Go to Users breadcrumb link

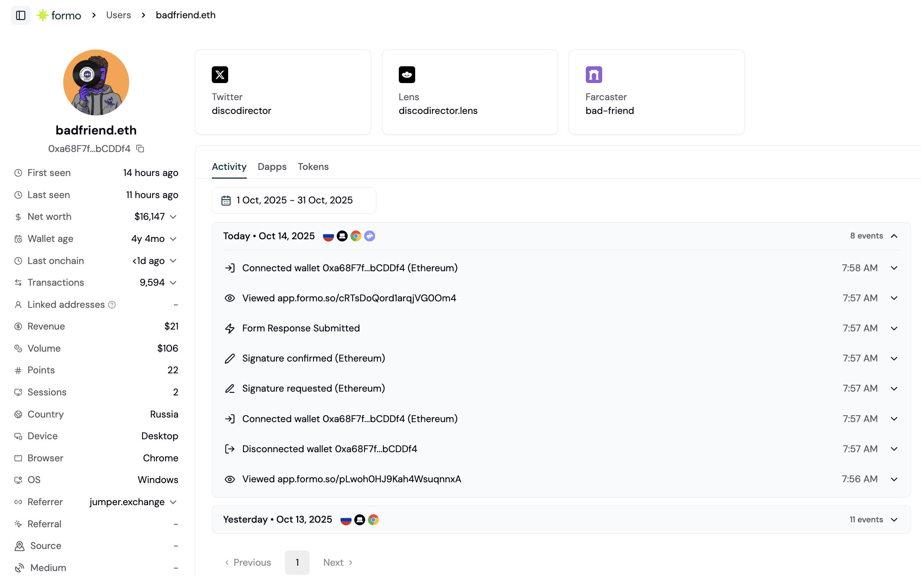point(118,15)
